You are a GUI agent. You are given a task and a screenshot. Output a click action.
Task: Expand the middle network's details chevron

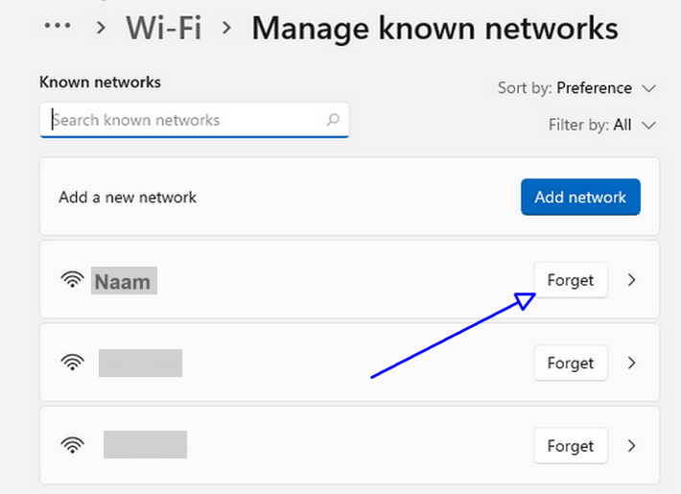point(631,363)
